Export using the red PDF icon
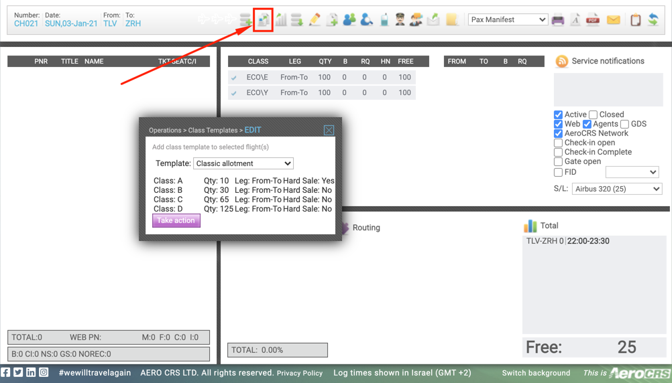Image resolution: width=672 pixels, height=383 pixels. pos(593,19)
